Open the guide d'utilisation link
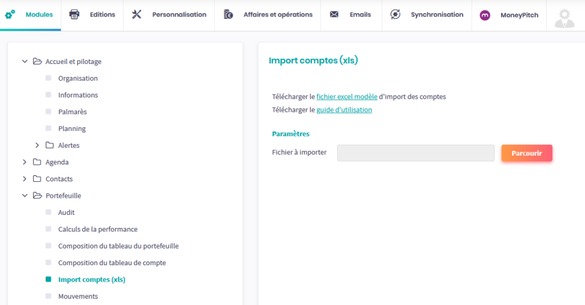 pos(344,110)
